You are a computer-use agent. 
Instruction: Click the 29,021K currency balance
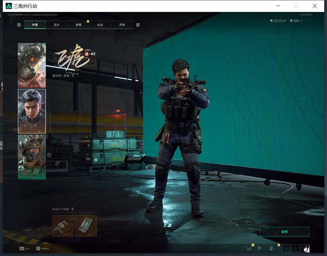point(278,21)
